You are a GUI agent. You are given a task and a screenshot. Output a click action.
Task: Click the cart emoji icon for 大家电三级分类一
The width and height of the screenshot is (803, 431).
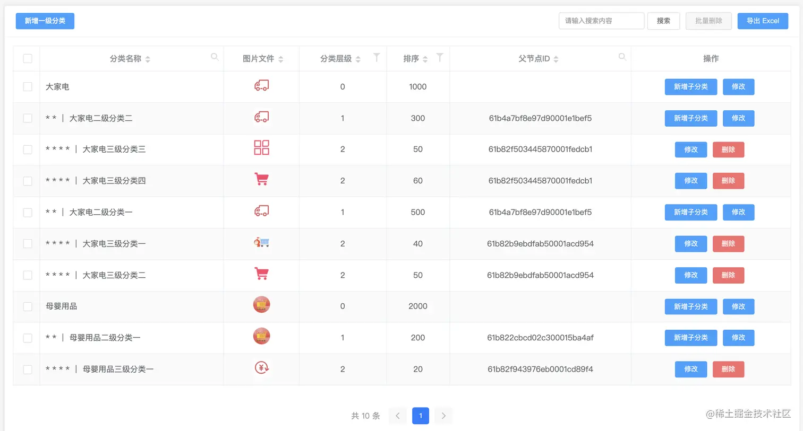coord(261,243)
